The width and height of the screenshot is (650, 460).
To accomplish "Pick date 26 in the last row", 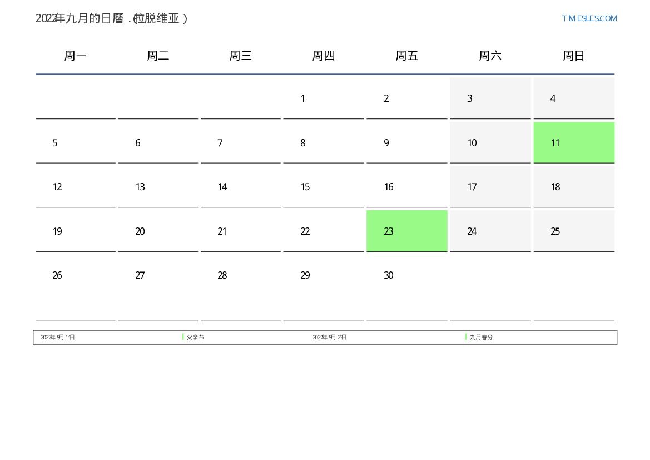I will point(57,275).
